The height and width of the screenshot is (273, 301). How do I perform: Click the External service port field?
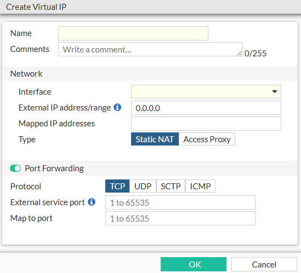(x=180, y=202)
